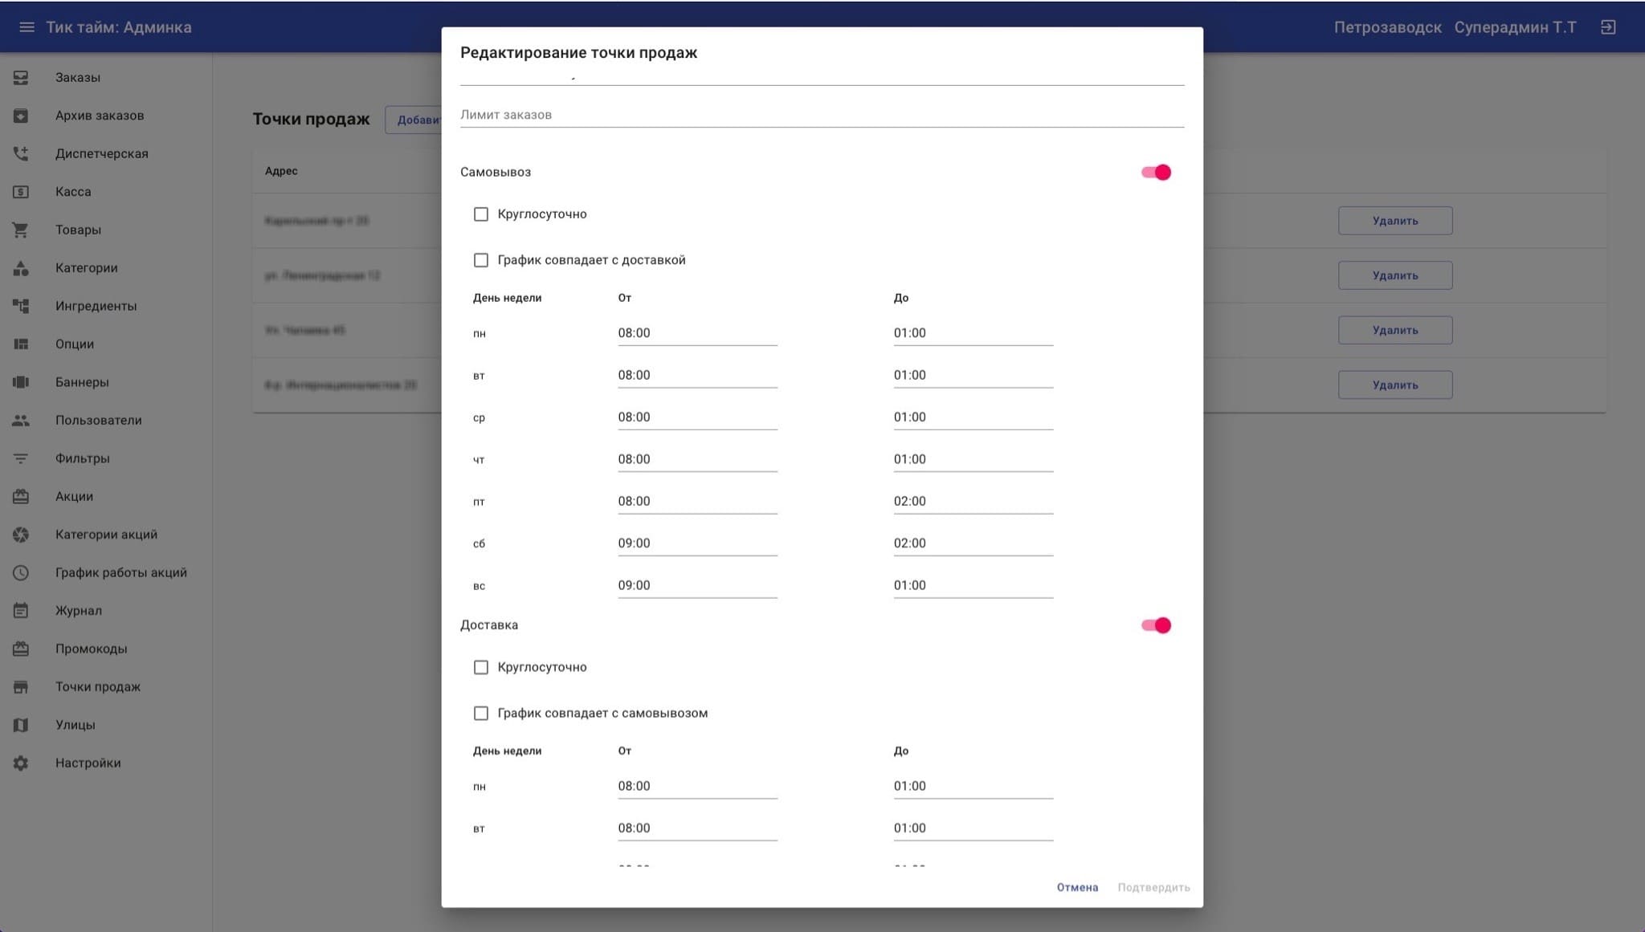Go to Архив заказов in sidebar
Screen dimensions: 1645x932
pyautogui.click(x=100, y=116)
